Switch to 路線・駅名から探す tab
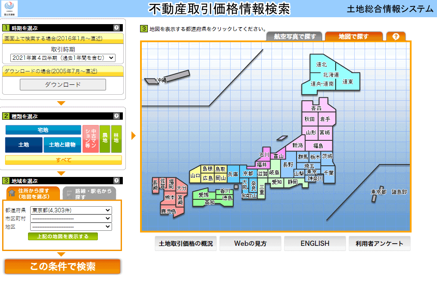This screenshot has width=437, height=282. point(90,193)
